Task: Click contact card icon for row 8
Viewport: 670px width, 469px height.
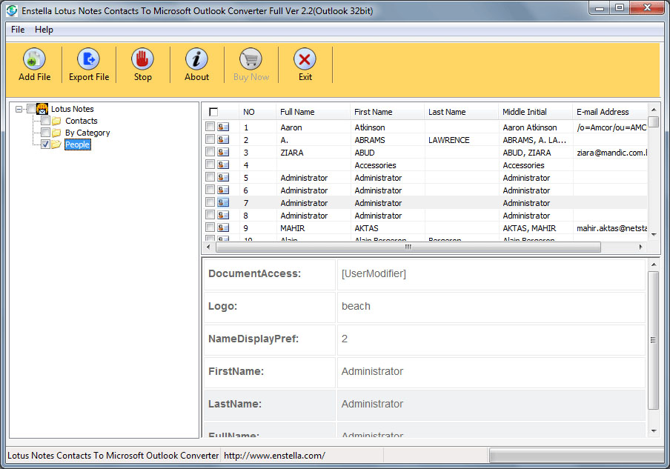Action: [x=223, y=215]
